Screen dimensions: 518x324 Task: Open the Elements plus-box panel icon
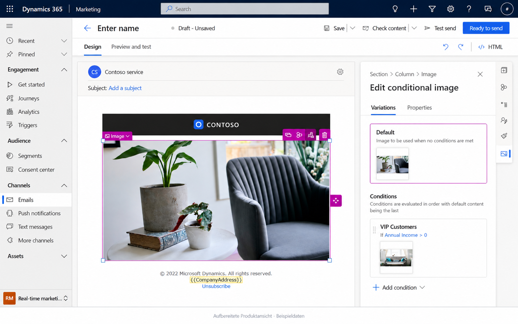[x=504, y=70]
